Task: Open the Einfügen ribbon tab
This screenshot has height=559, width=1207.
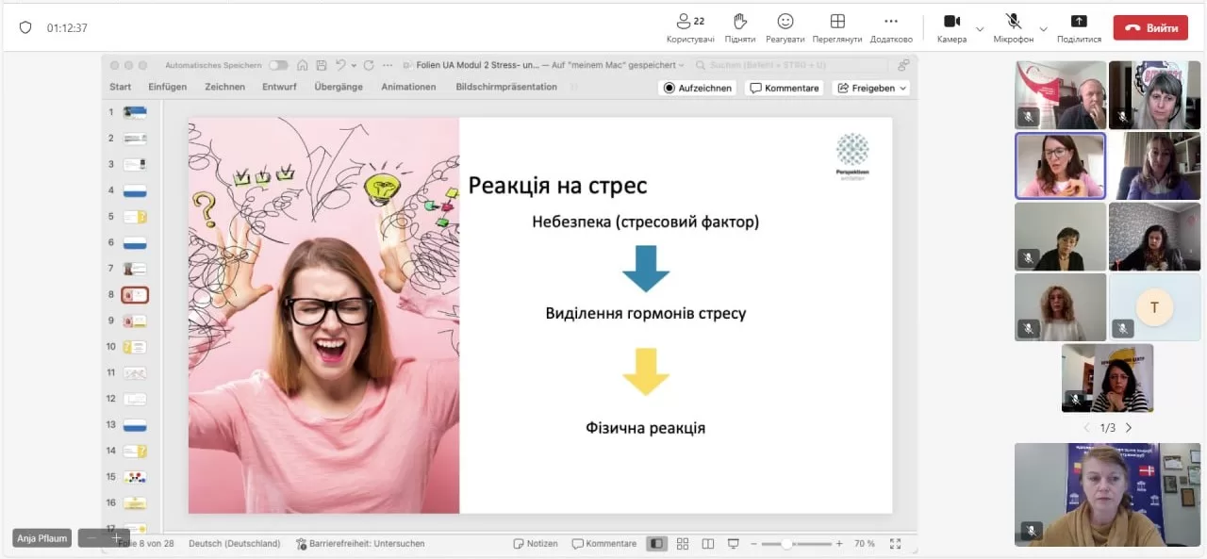Action: click(168, 87)
